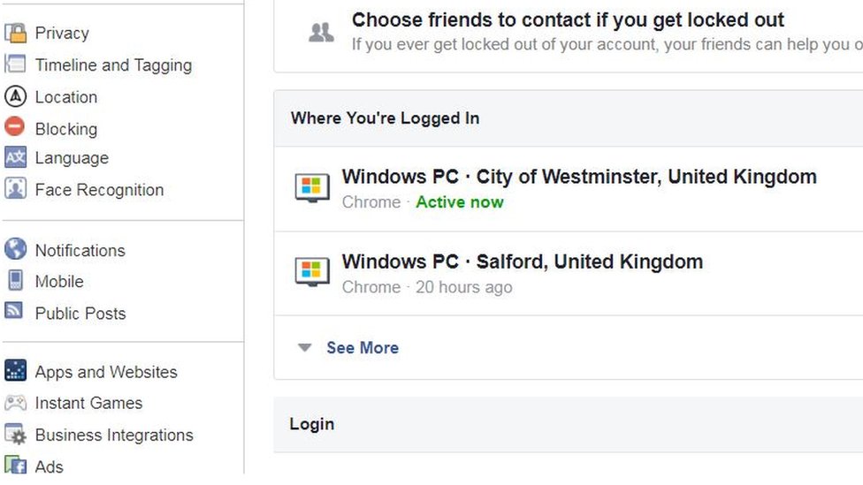Click the Face Recognition icon
The height and width of the screenshot is (485, 863).
click(x=15, y=189)
